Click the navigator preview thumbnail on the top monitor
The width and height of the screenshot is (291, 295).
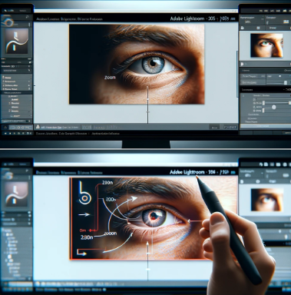click(x=17, y=41)
